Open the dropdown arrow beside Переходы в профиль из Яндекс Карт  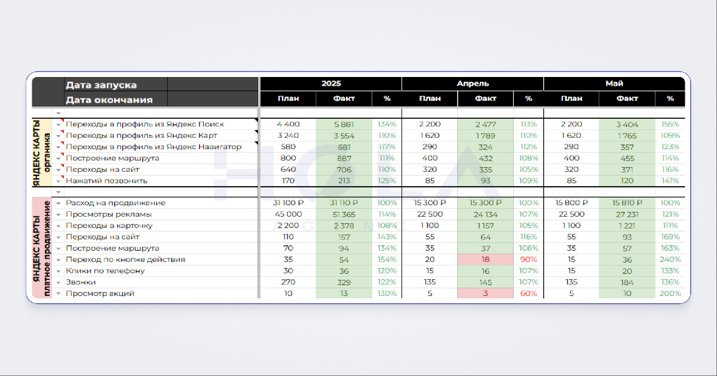tap(59, 135)
